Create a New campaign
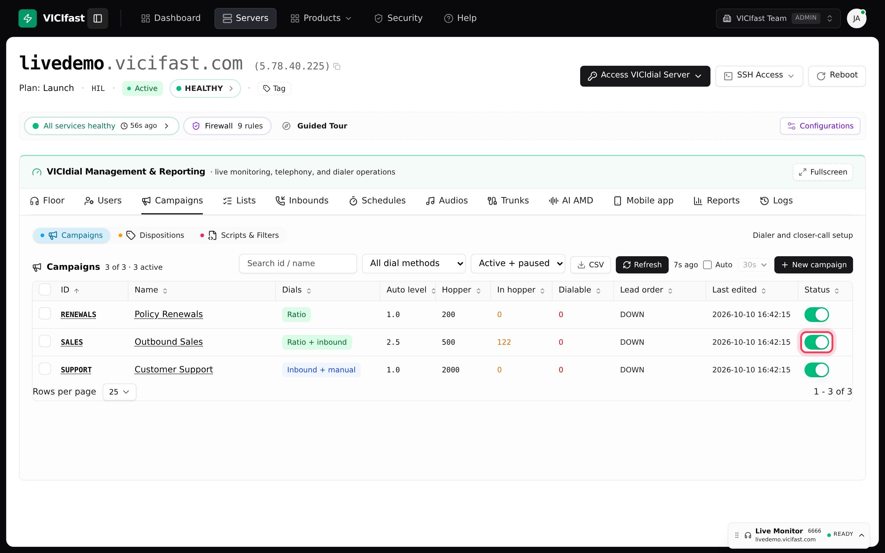The width and height of the screenshot is (885, 553). (813, 265)
